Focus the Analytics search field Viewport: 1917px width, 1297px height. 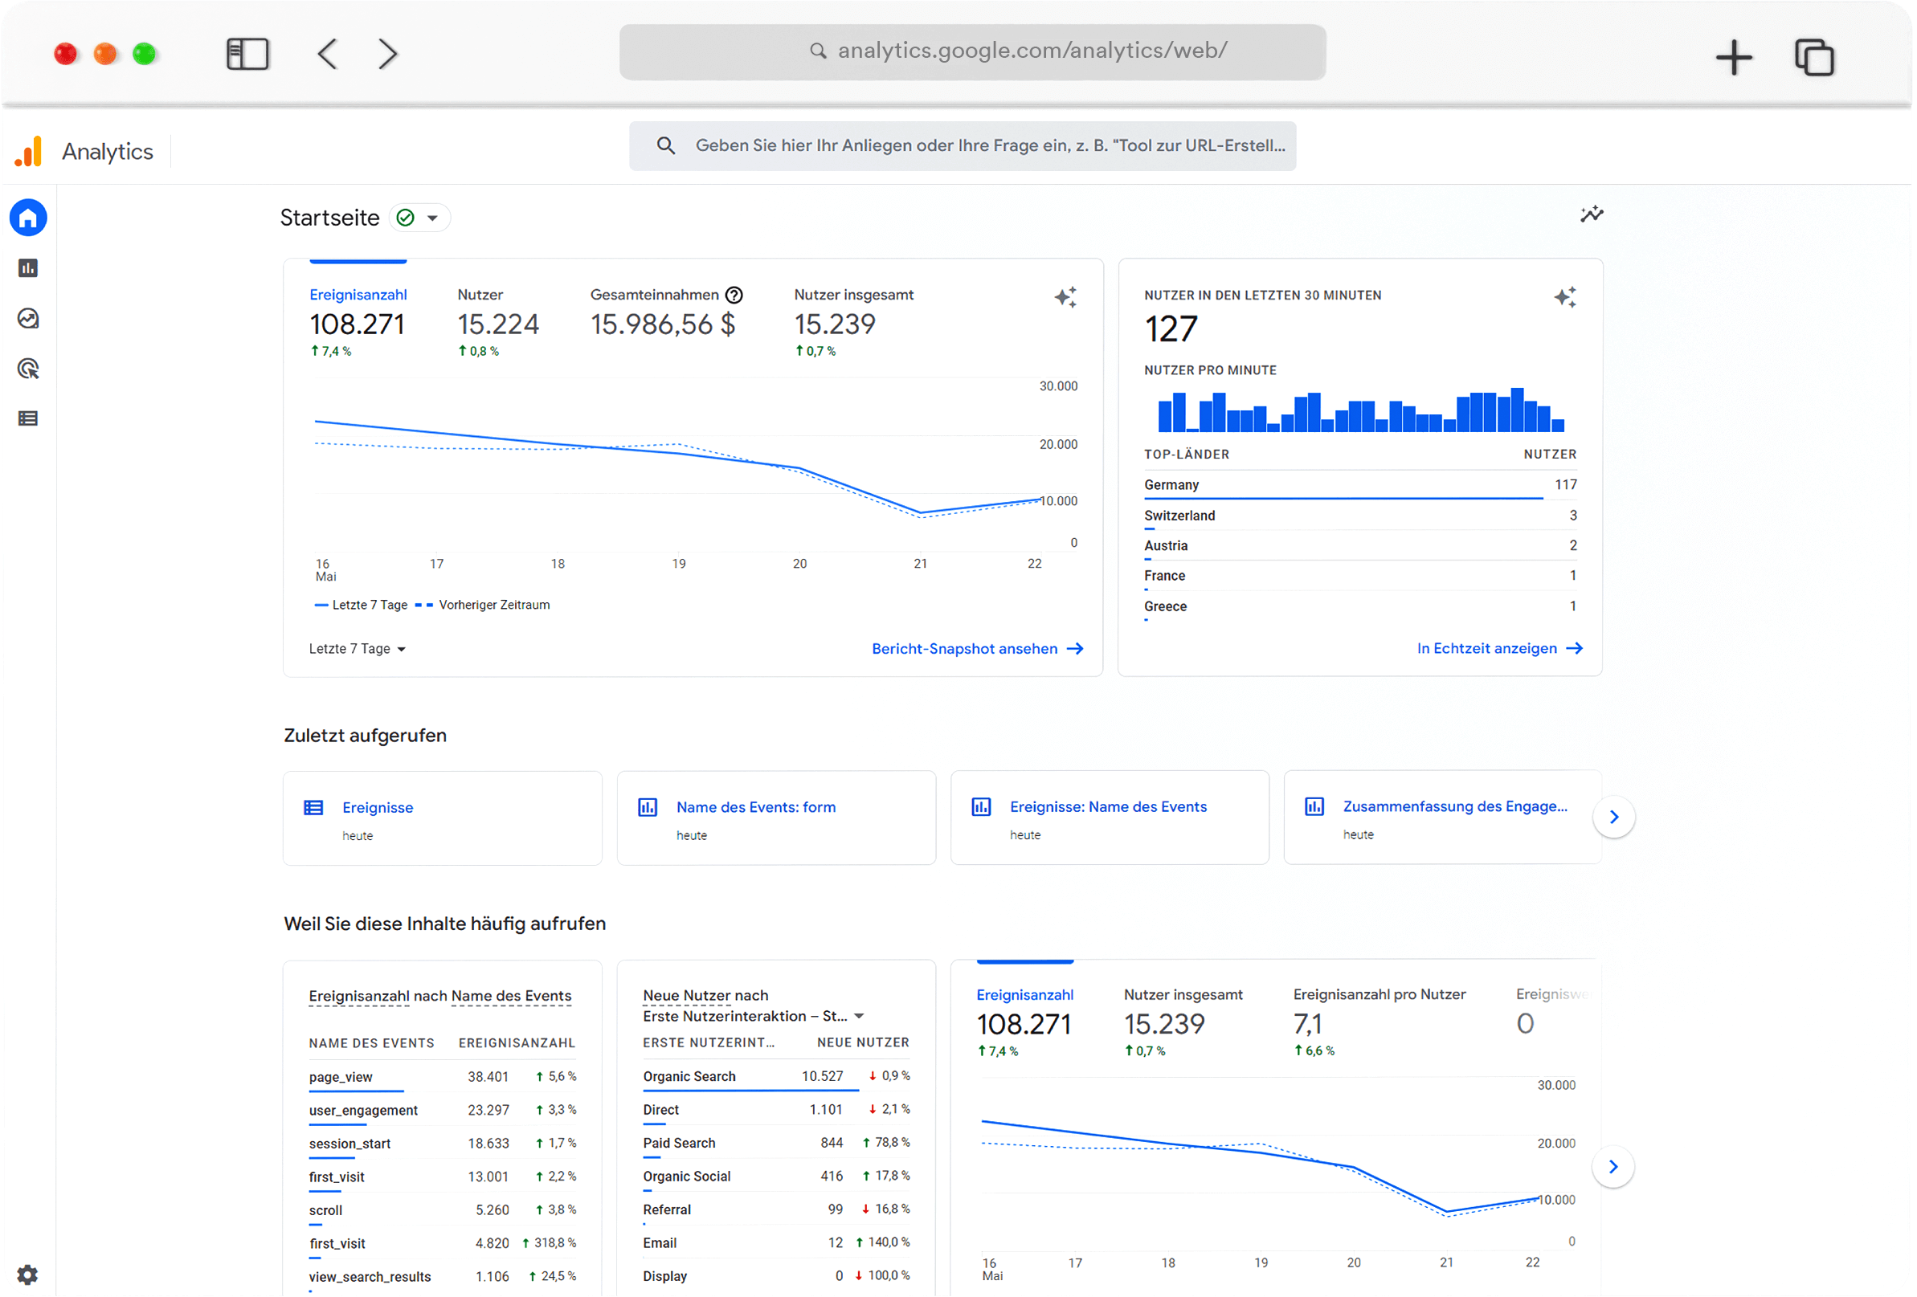[963, 146]
